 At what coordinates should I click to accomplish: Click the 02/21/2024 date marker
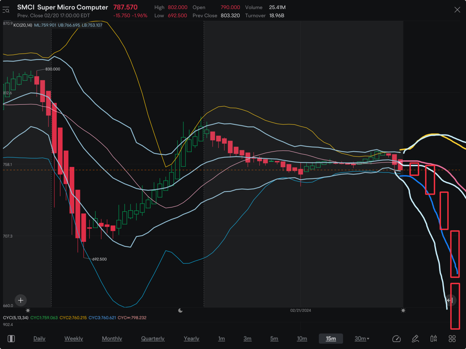tap(301, 310)
